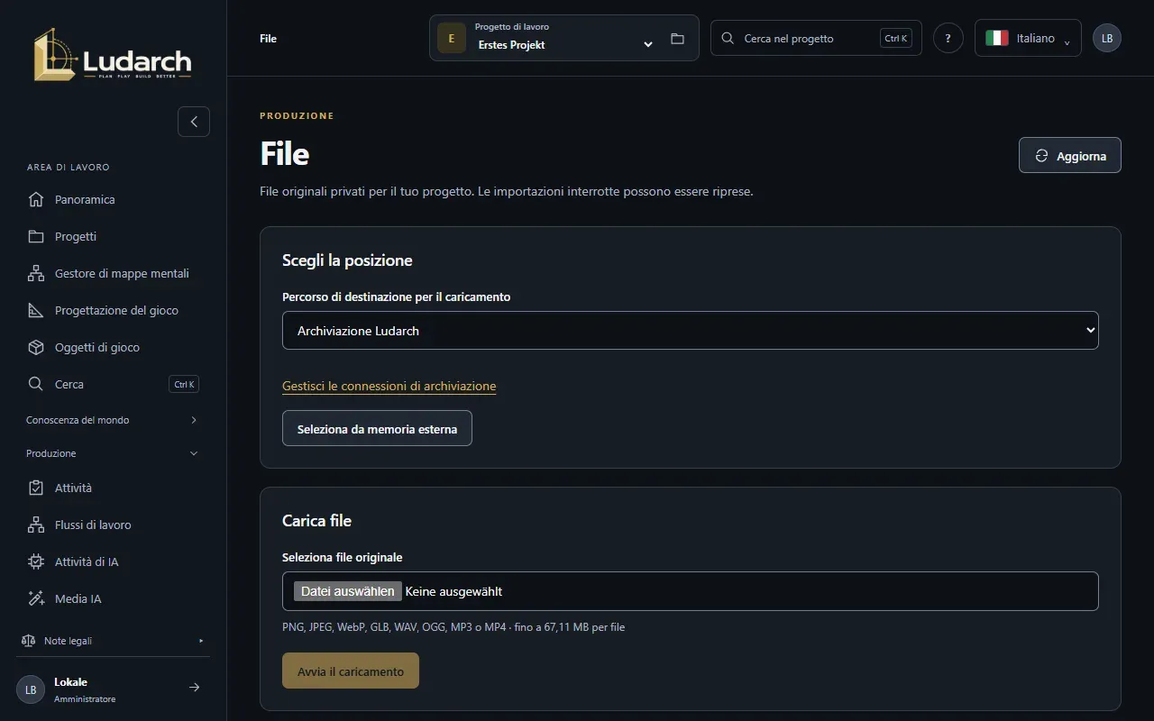
Task: Expand the Conoscenza del mondo section
Action: [113, 420]
